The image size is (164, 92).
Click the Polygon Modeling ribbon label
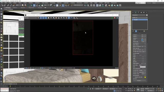pyautogui.click(x=8, y=9)
